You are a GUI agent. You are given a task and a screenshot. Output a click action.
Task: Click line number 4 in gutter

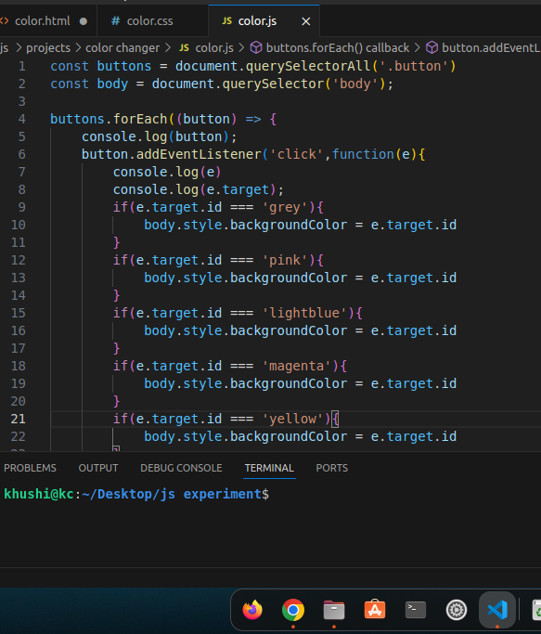[22, 119]
